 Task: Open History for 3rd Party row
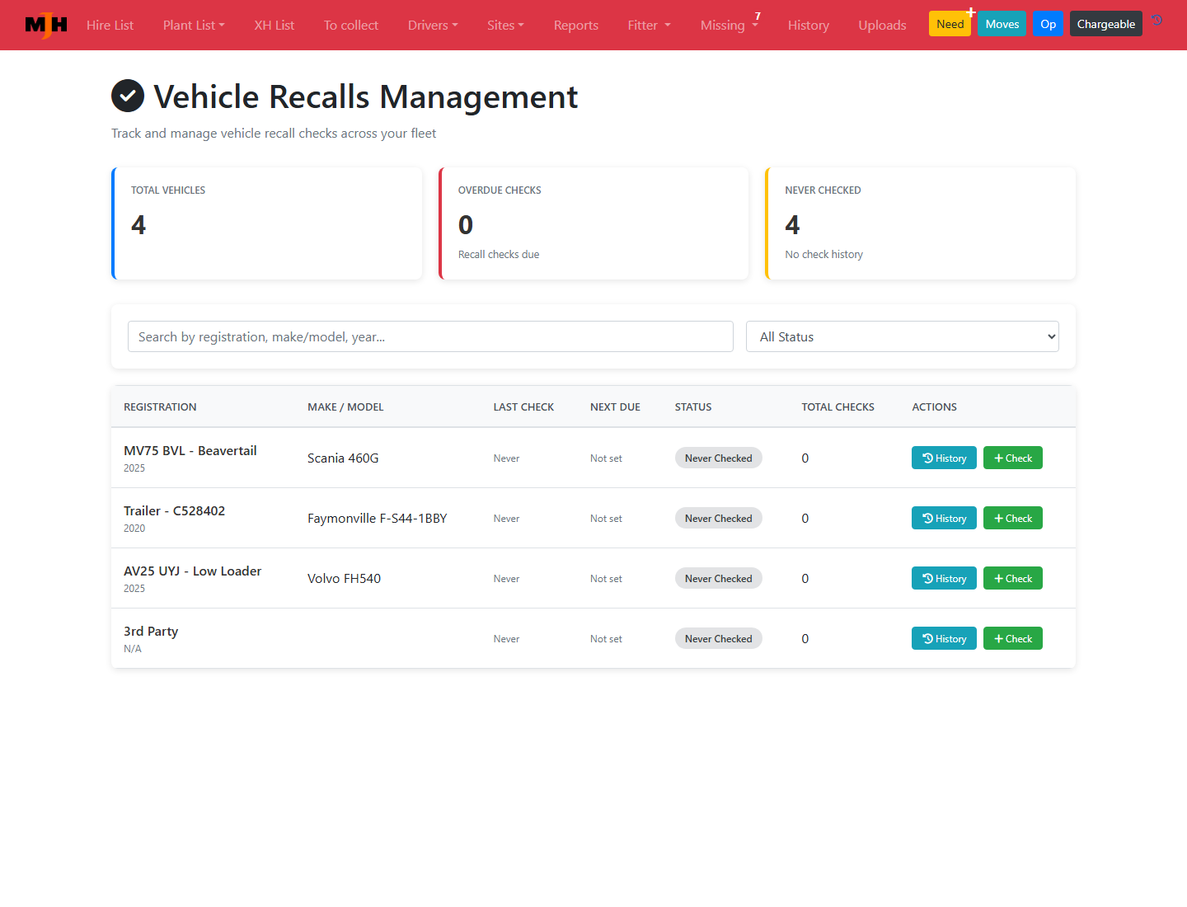tap(944, 638)
